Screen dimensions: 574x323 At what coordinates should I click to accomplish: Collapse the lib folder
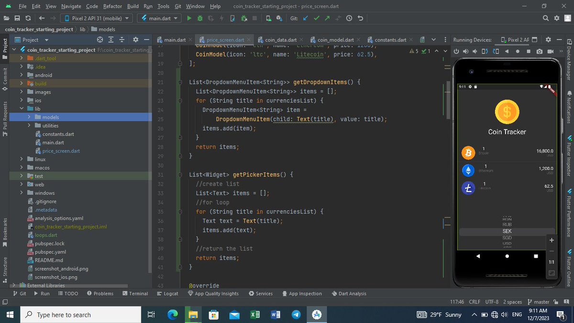coord(22,109)
